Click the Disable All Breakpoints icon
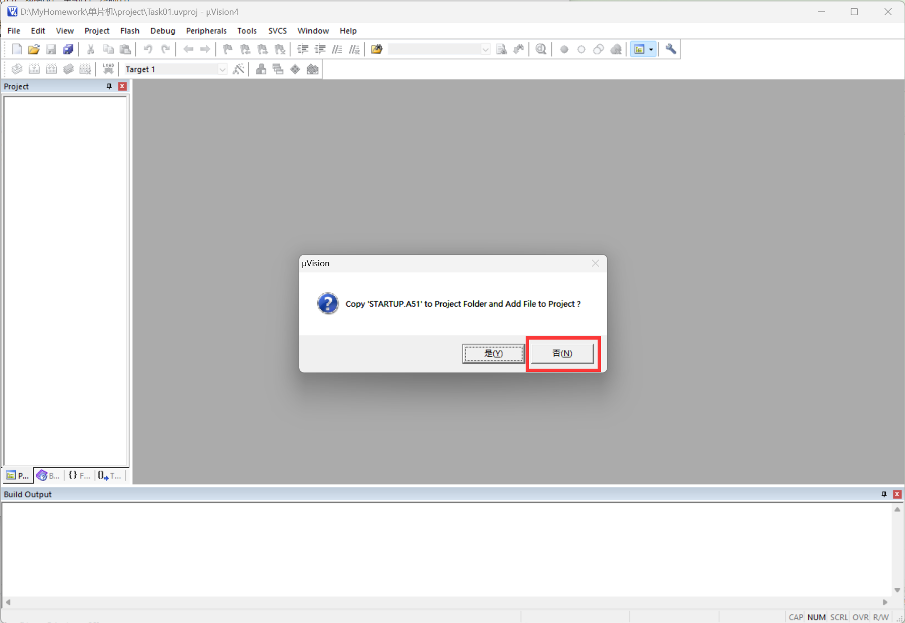Screen dimensions: 905x623 (x=599, y=49)
